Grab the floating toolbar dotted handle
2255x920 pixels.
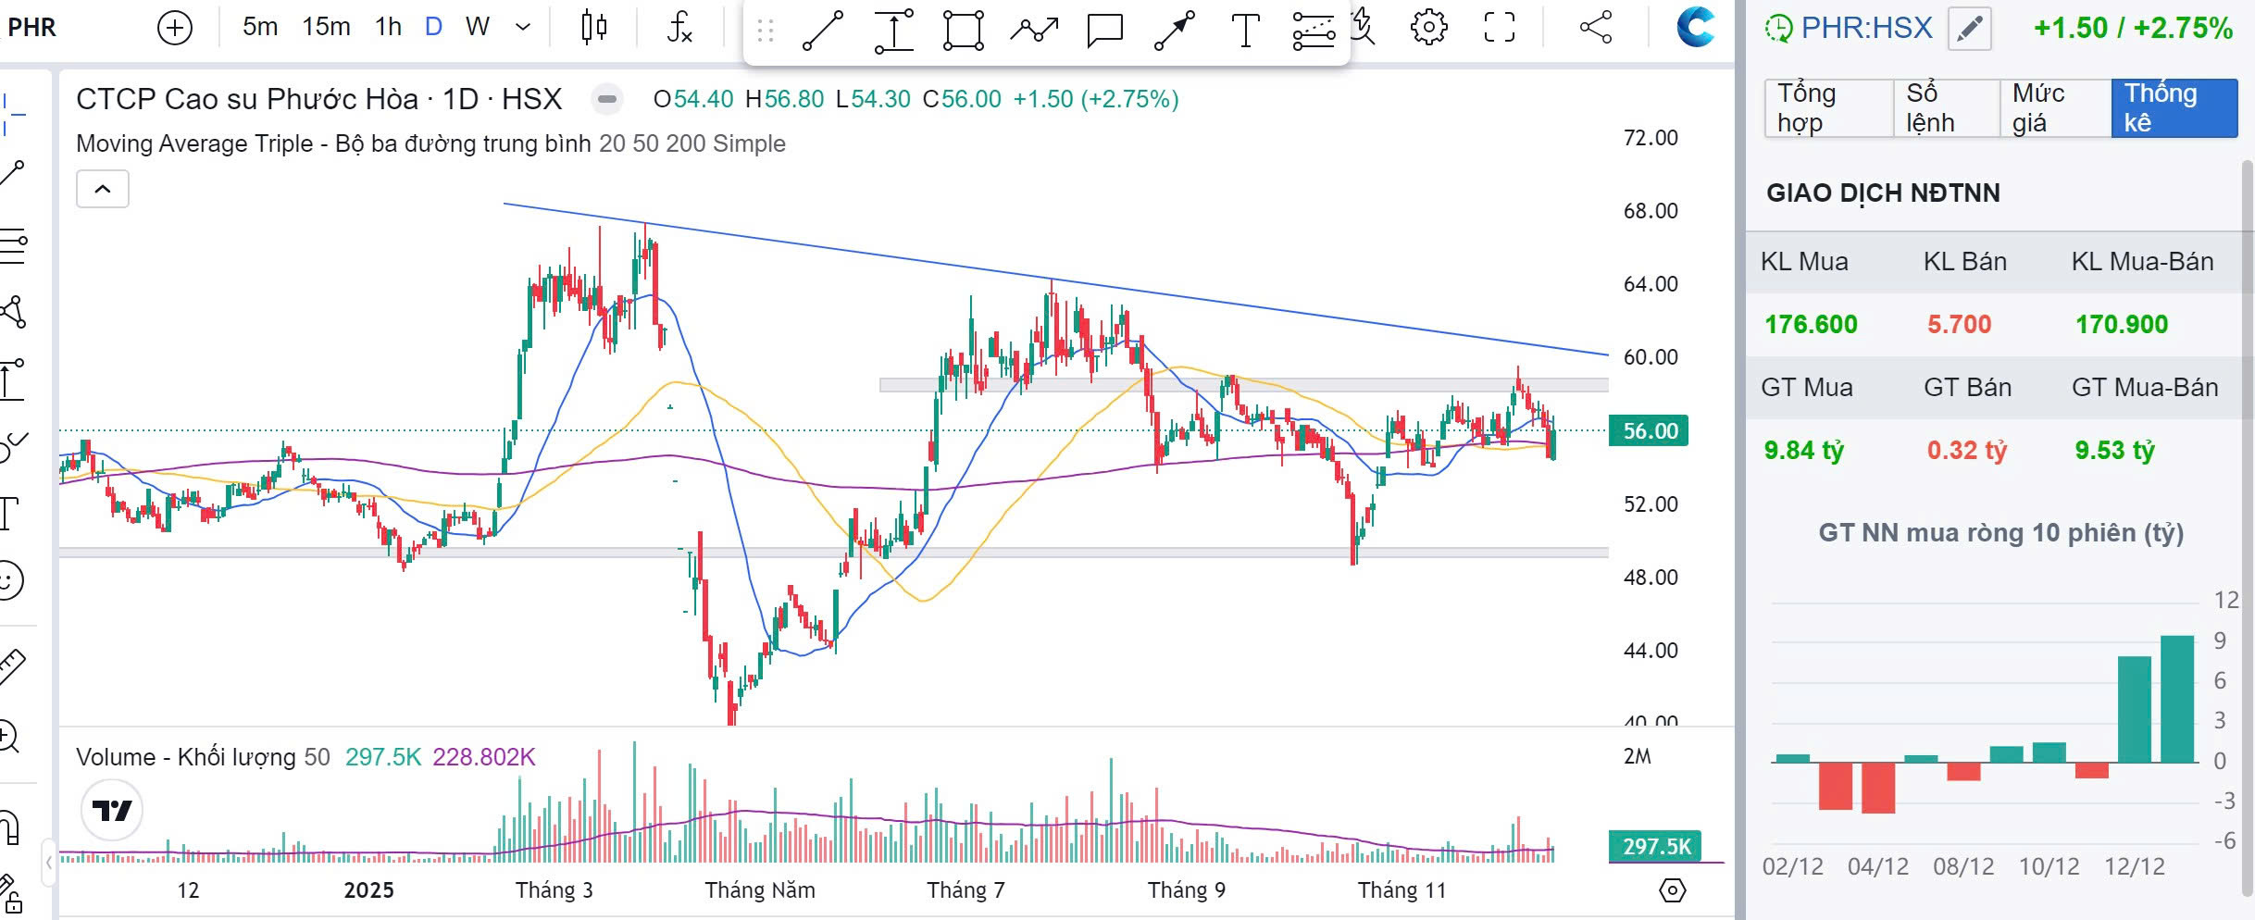[765, 31]
